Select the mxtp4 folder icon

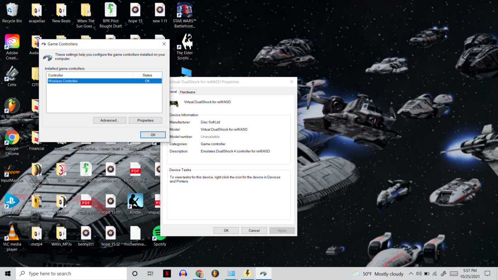tap(37, 236)
